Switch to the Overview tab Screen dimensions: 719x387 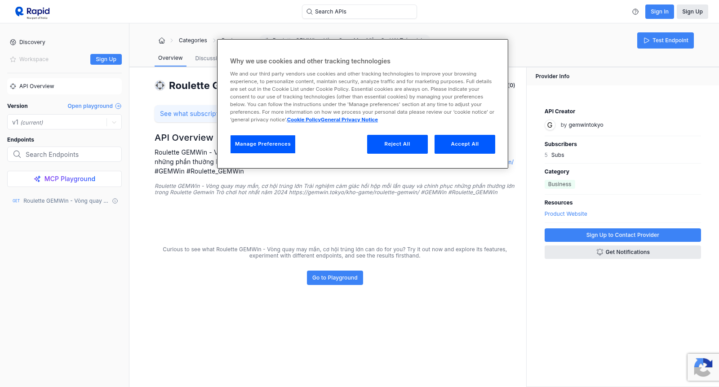click(x=170, y=58)
